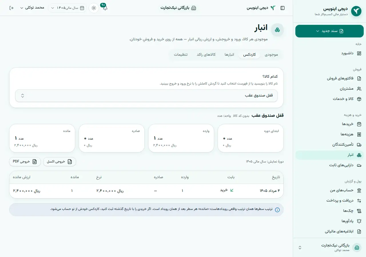This screenshot has width=366, height=257.
Task: Open the تنظیمات tab
Action: pos(181,55)
